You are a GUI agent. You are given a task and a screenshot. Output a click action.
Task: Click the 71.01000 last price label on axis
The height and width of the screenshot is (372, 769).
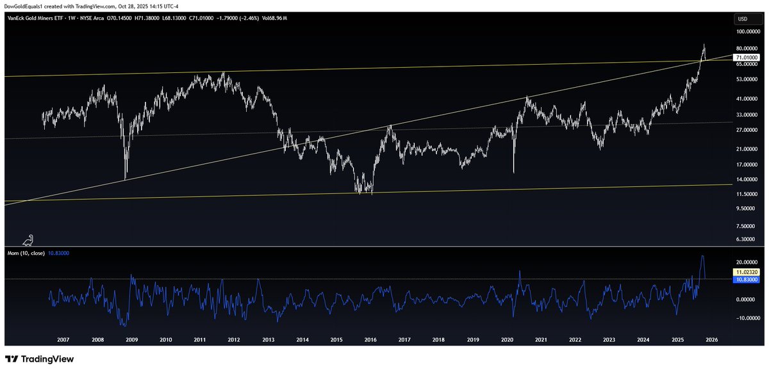coord(747,57)
